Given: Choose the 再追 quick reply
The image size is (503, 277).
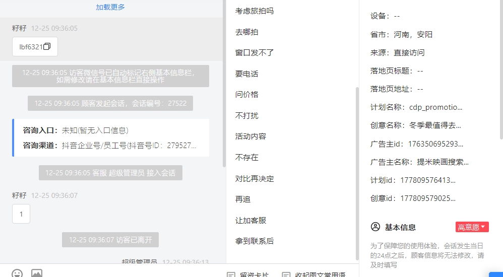Looking at the screenshot, I should pyautogui.click(x=243, y=199).
